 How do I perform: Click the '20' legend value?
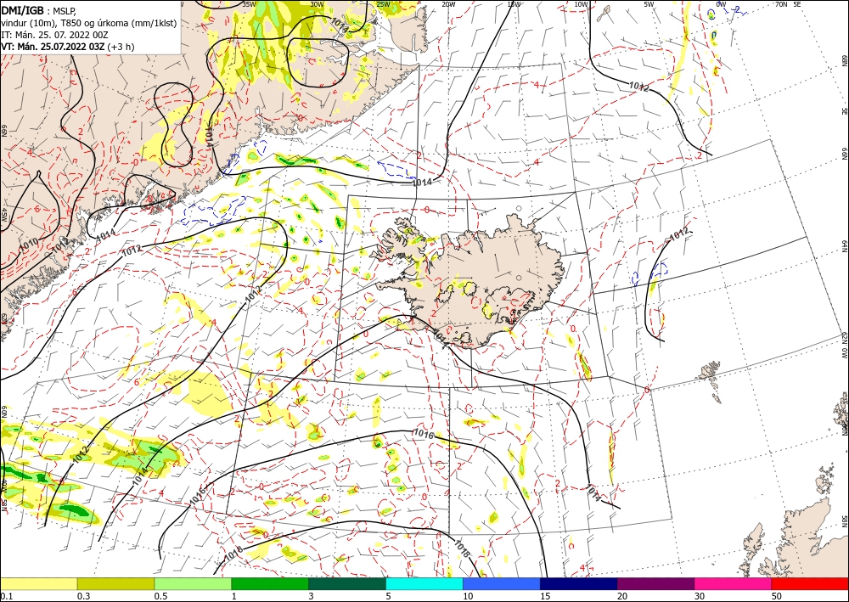coord(622,596)
